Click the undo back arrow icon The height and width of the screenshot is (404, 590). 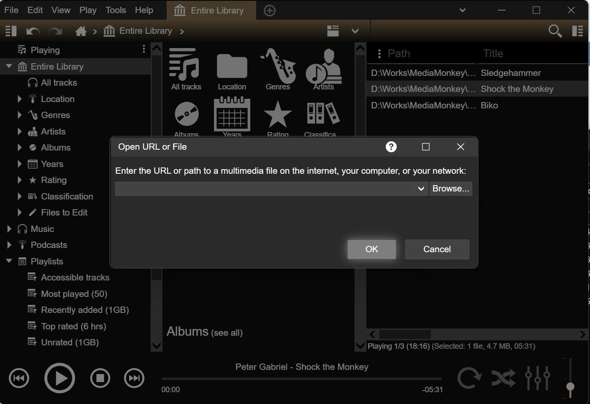coord(32,31)
